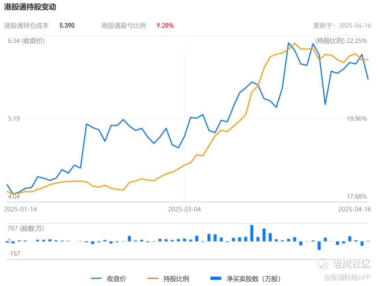Screen dimensions: 378x286
Task: Click the largest negative net-sell bar
Action: tap(319, 245)
